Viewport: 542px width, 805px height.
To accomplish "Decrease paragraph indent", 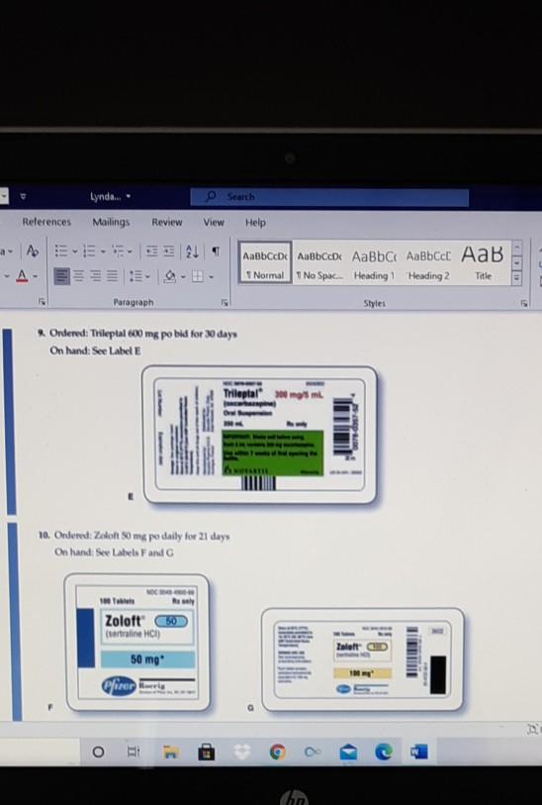I will [x=151, y=252].
